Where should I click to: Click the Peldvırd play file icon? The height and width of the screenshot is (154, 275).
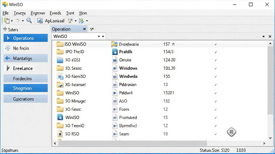(x=115, y=93)
